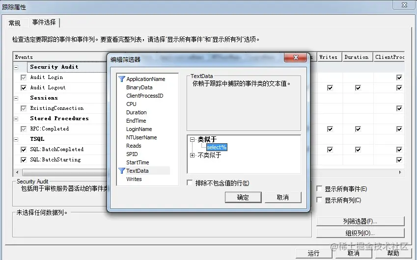The height and width of the screenshot is (260, 417).
Task: Click the Duration column header
Action: (x=357, y=57)
